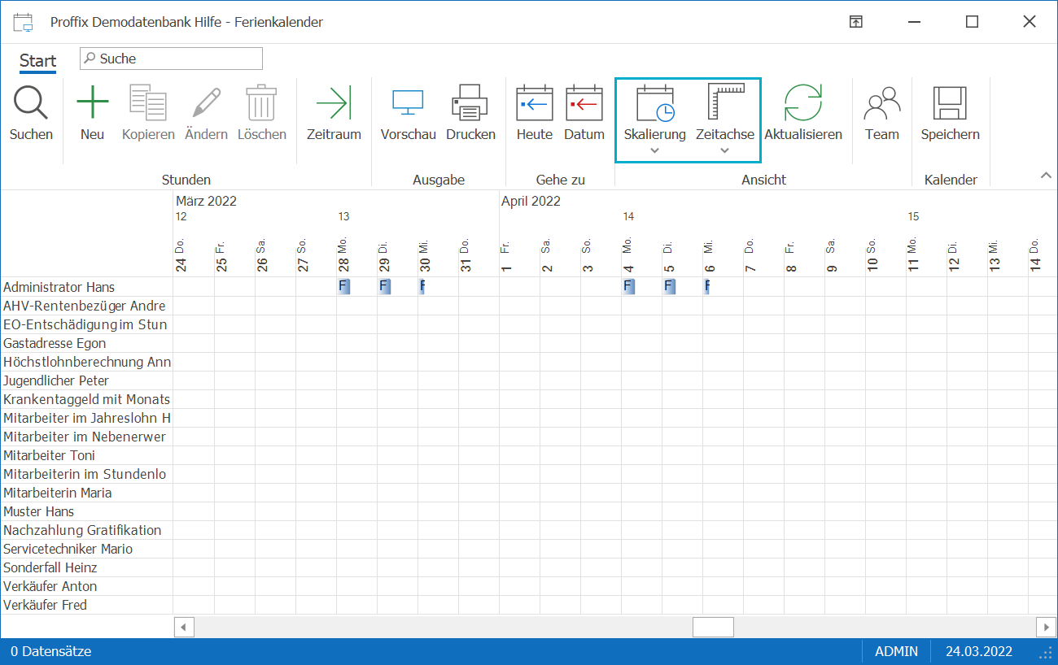Select the vacation entry on March 28
The width and height of the screenshot is (1058, 665).
coord(343,286)
